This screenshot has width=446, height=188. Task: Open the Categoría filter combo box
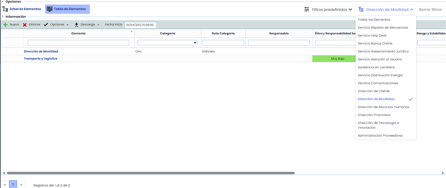coord(167,43)
